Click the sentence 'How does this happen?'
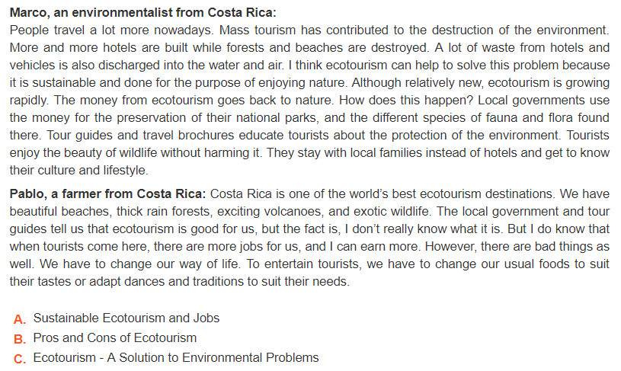The image size is (621, 371). pyautogui.click(x=406, y=100)
